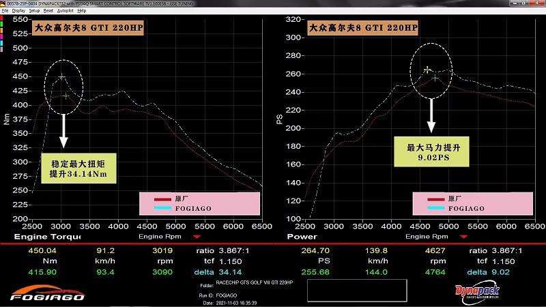Open the Help menu
The width and height of the screenshot is (546, 307).
(81, 11)
